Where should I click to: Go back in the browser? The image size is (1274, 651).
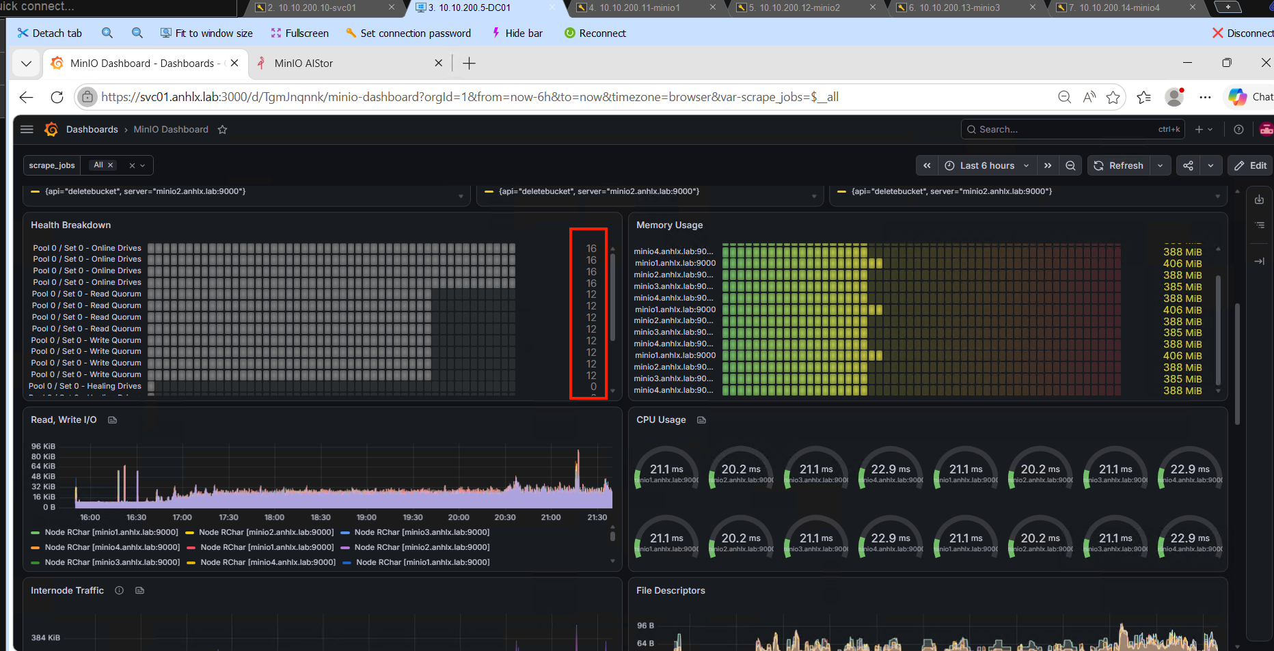[x=26, y=97]
